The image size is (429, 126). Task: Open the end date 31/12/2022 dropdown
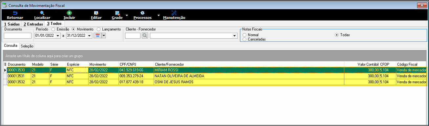[x=90, y=36]
